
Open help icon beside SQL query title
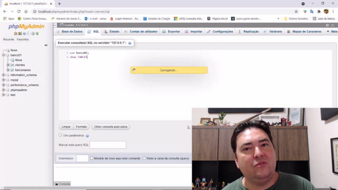click(x=130, y=43)
